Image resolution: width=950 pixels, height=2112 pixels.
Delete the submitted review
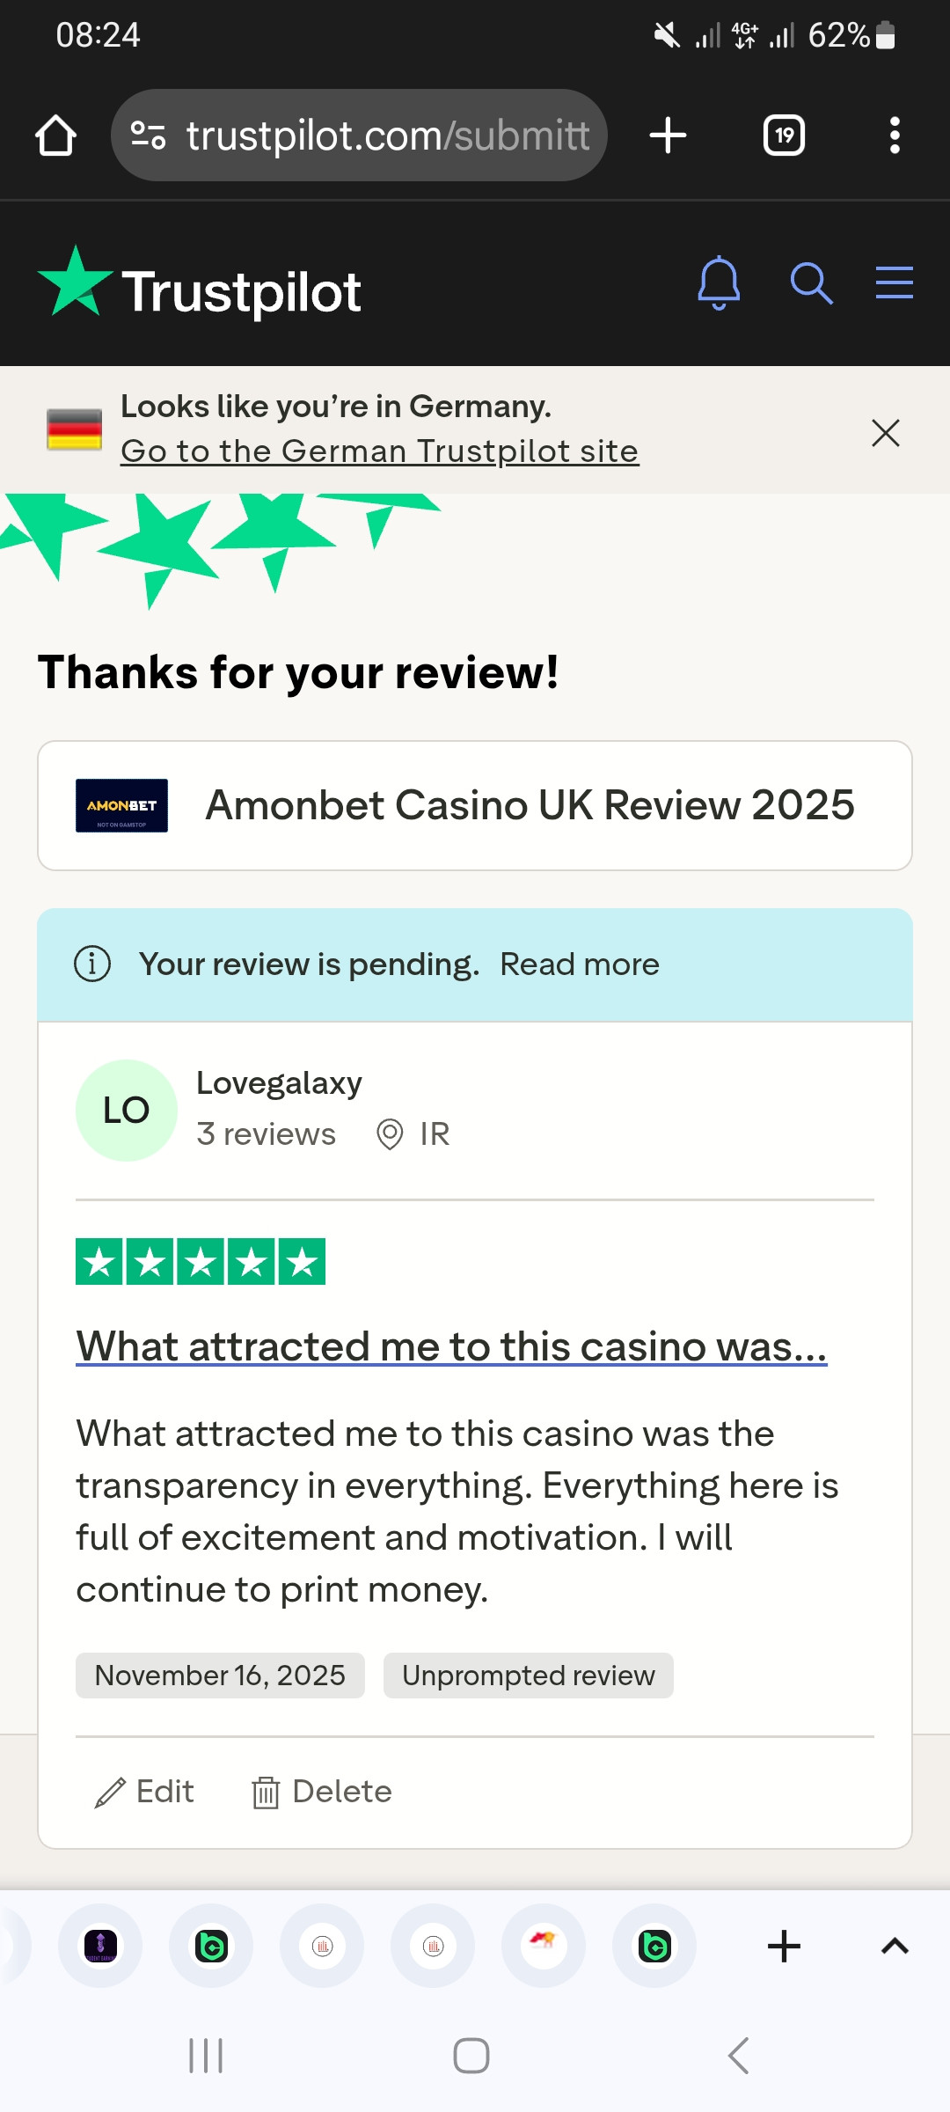point(322,1792)
